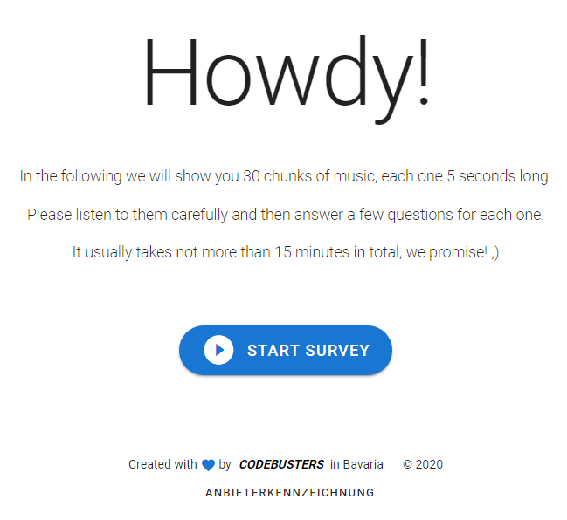Click the exclamation mark after Howdy

[424, 72]
